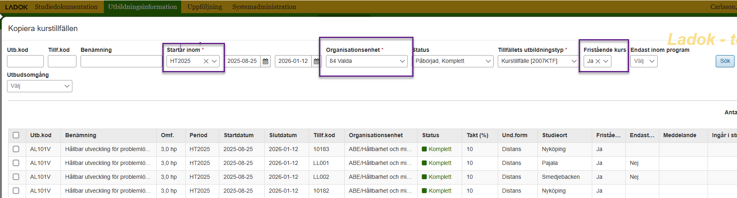Tick the checkbox for Tillf.kod LL002 row
This screenshot has height=198, width=737.
point(16,177)
